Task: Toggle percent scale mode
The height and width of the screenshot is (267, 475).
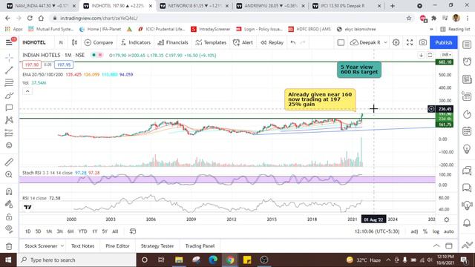Action: coord(425,231)
